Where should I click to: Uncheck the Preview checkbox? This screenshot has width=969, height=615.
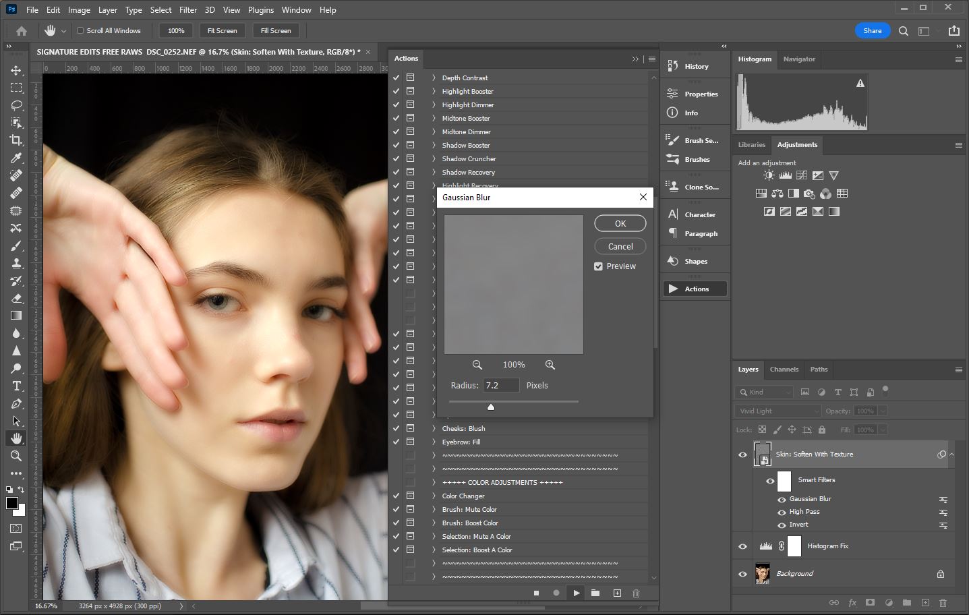click(598, 266)
